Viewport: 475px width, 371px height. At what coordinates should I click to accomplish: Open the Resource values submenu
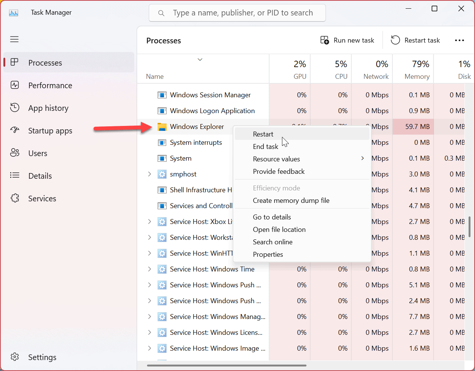click(276, 159)
